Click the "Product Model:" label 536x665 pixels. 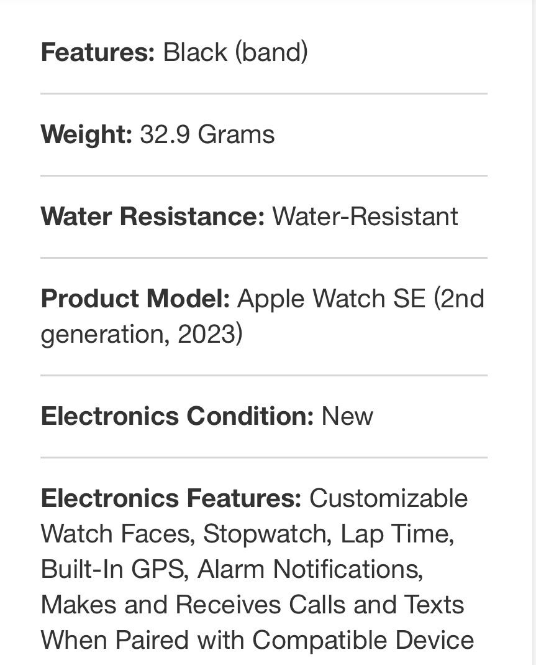[135, 299]
